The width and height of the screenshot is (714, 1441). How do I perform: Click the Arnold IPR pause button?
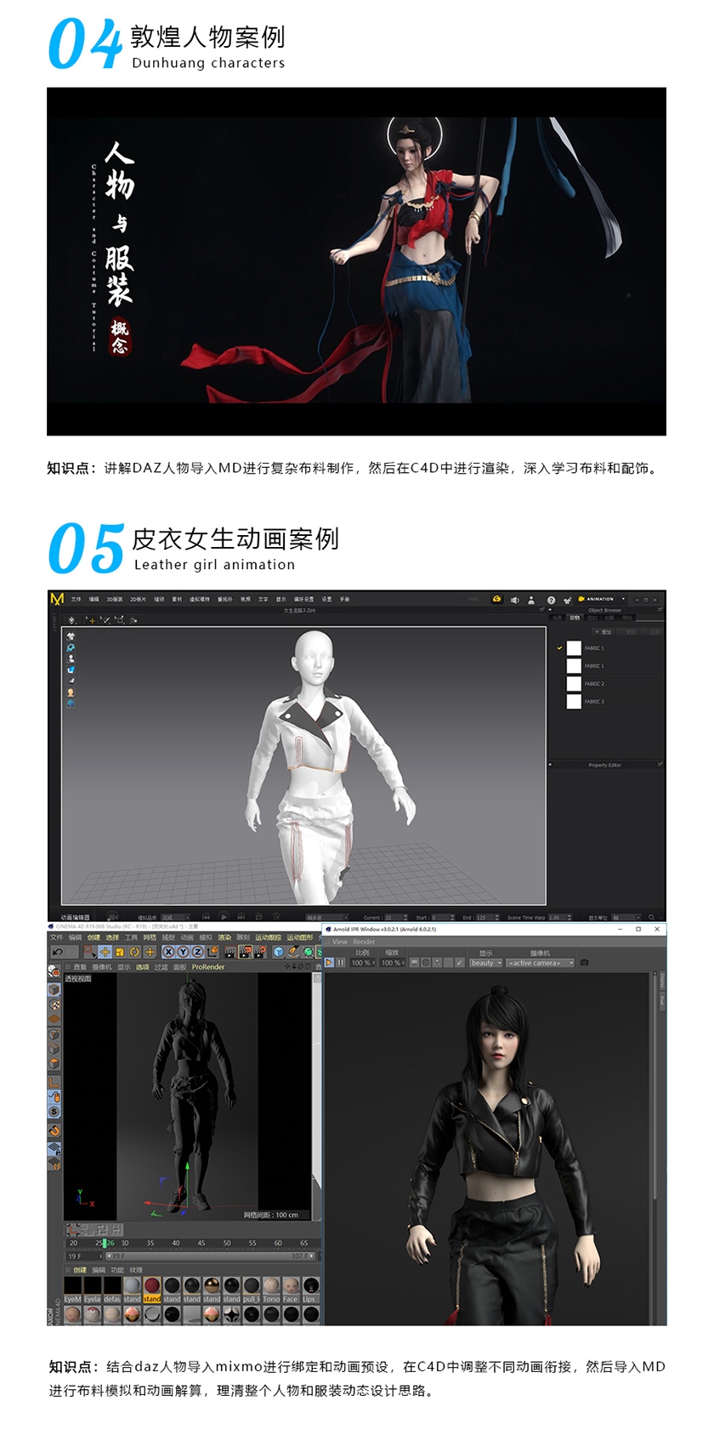tap(341, 963)
